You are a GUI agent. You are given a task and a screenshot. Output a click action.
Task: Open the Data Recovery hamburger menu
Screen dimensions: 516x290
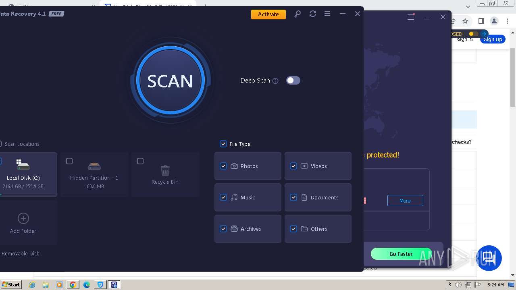pos(327,14)
